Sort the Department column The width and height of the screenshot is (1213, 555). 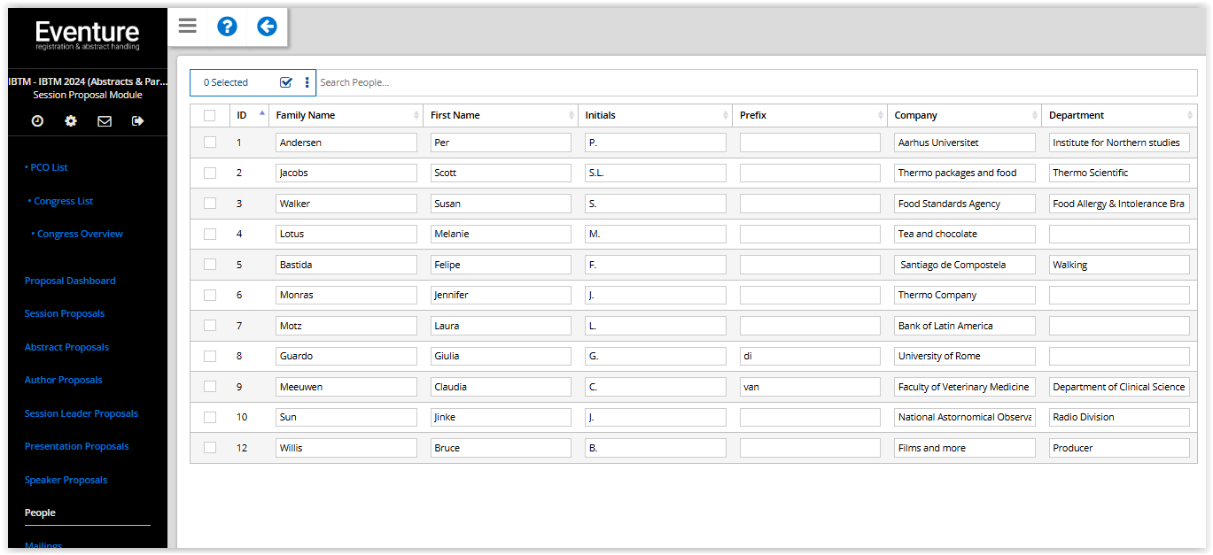[1190, 115]
